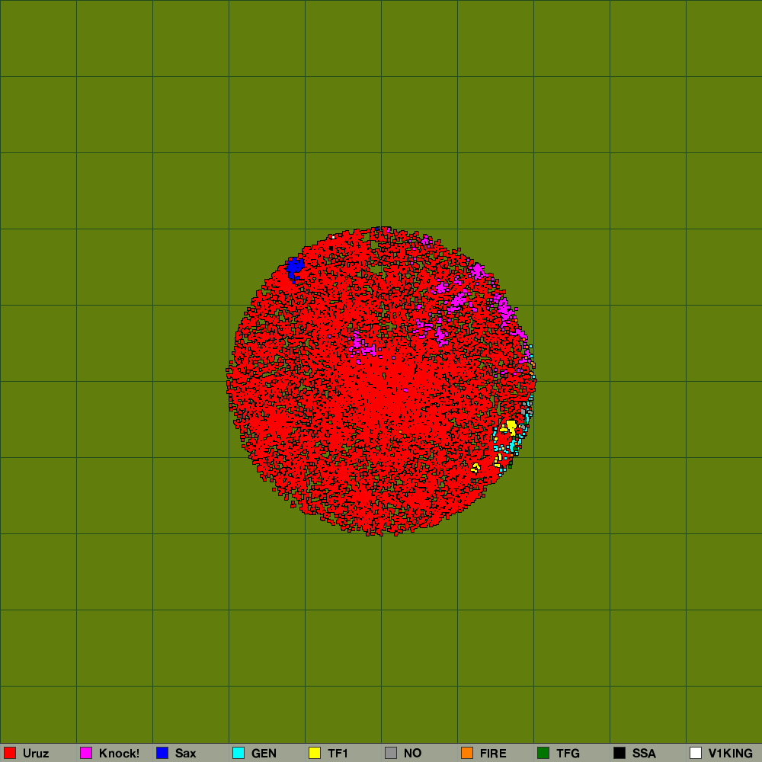
Task: Select the TF1 legend label
Action: (x=338, y=754)
